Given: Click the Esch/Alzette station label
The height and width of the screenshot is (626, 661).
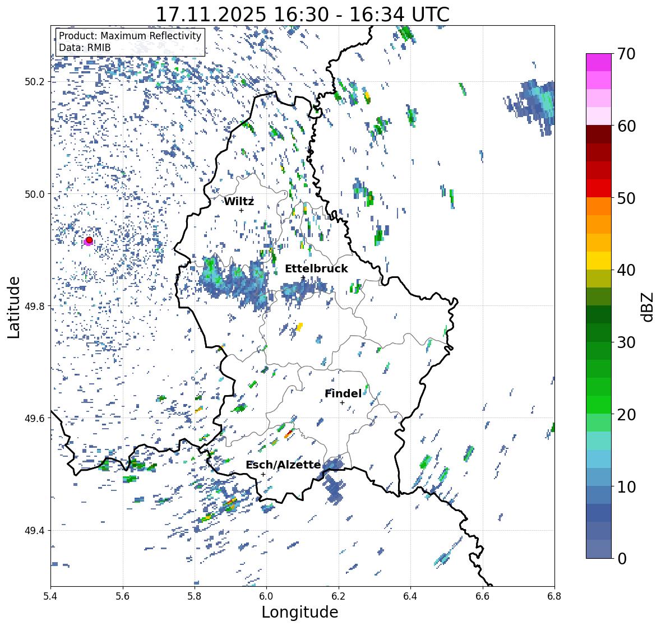Looking at the screenshot, I should click(x=283, y=465).
